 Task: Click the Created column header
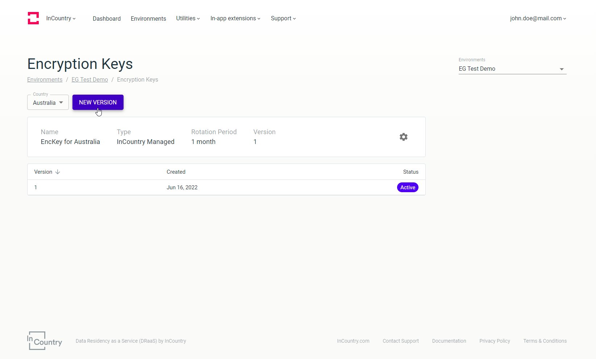pyautogui.click(x=176, y=172)
